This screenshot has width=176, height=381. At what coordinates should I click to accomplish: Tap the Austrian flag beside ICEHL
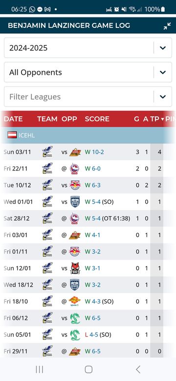(12, 135)
